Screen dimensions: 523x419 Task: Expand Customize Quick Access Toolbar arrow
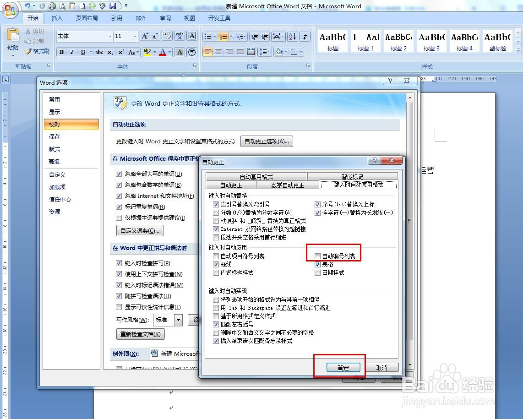[126, 5]
